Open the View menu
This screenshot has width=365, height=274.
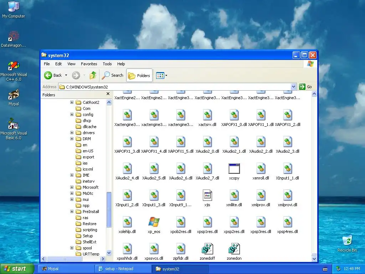(x=71, y=64)
